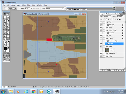Select the Zoom tool
This screenshot has width=126, height=94.
tap(8, 44)
